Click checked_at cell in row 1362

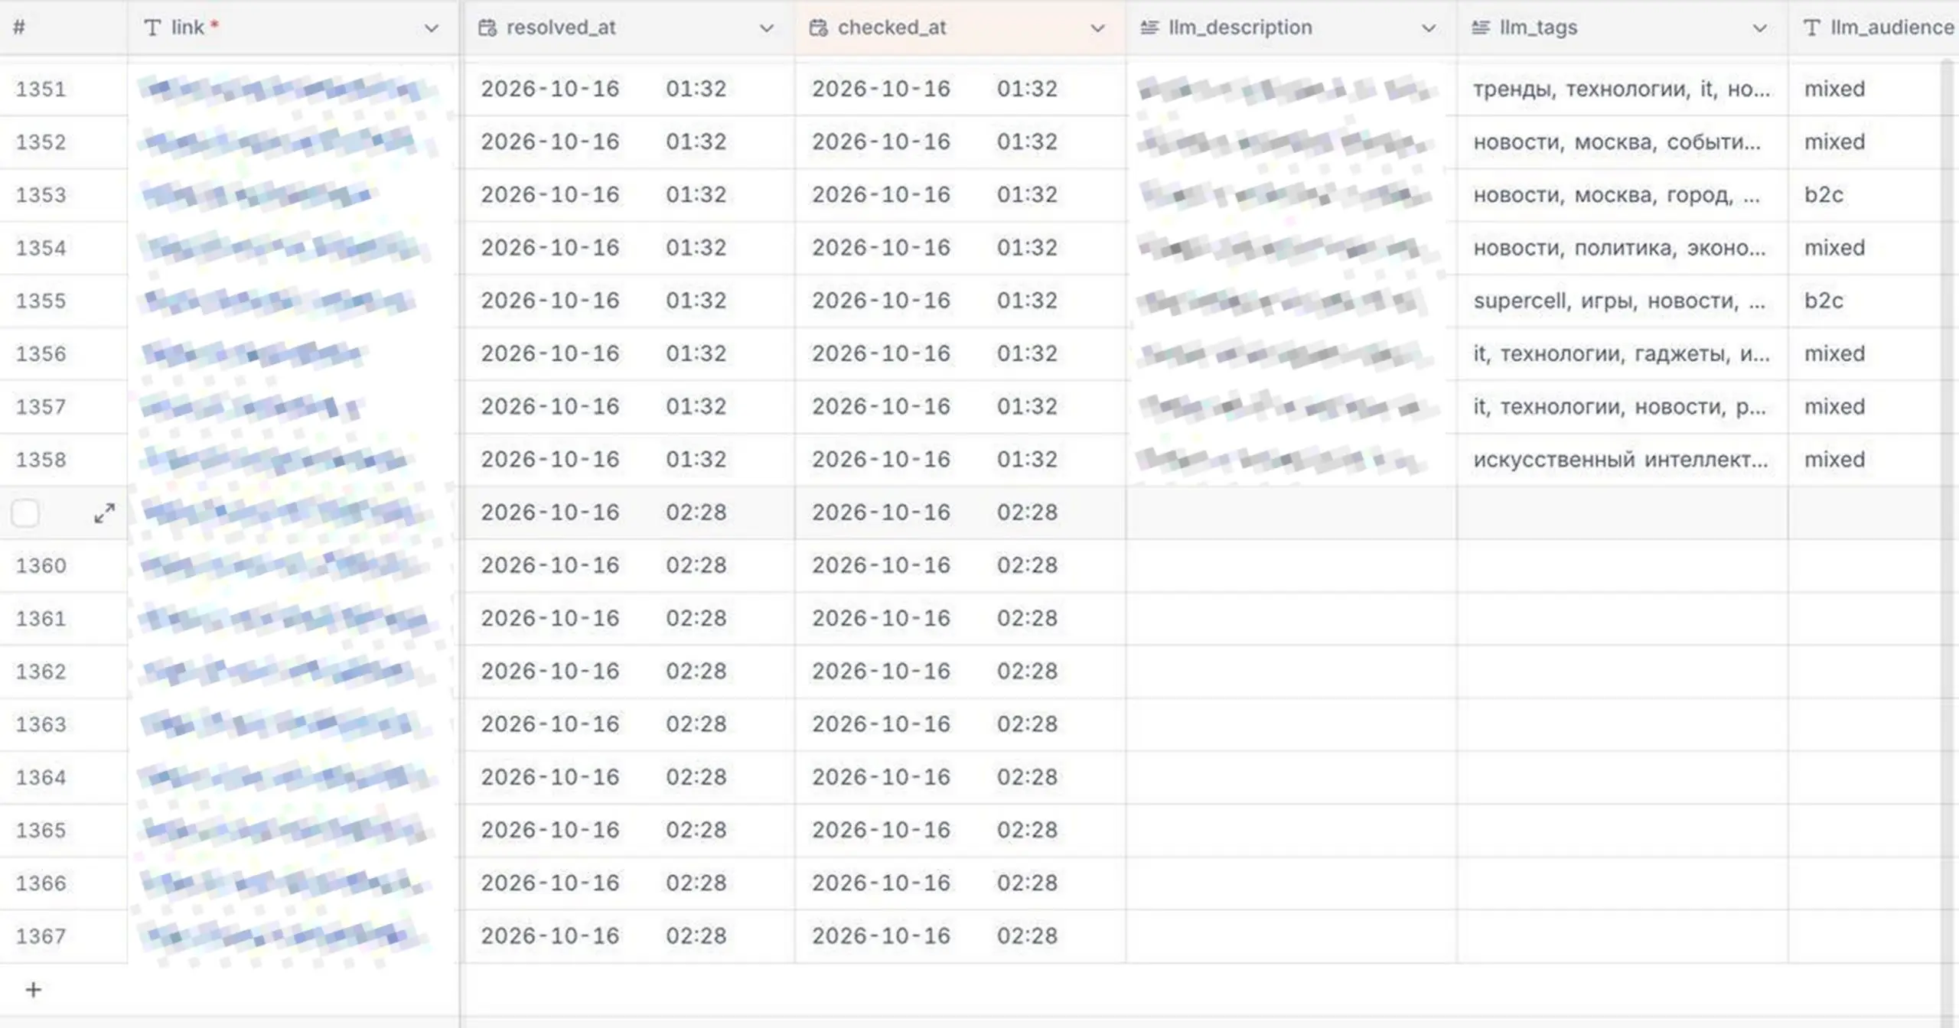pos(960,672)
